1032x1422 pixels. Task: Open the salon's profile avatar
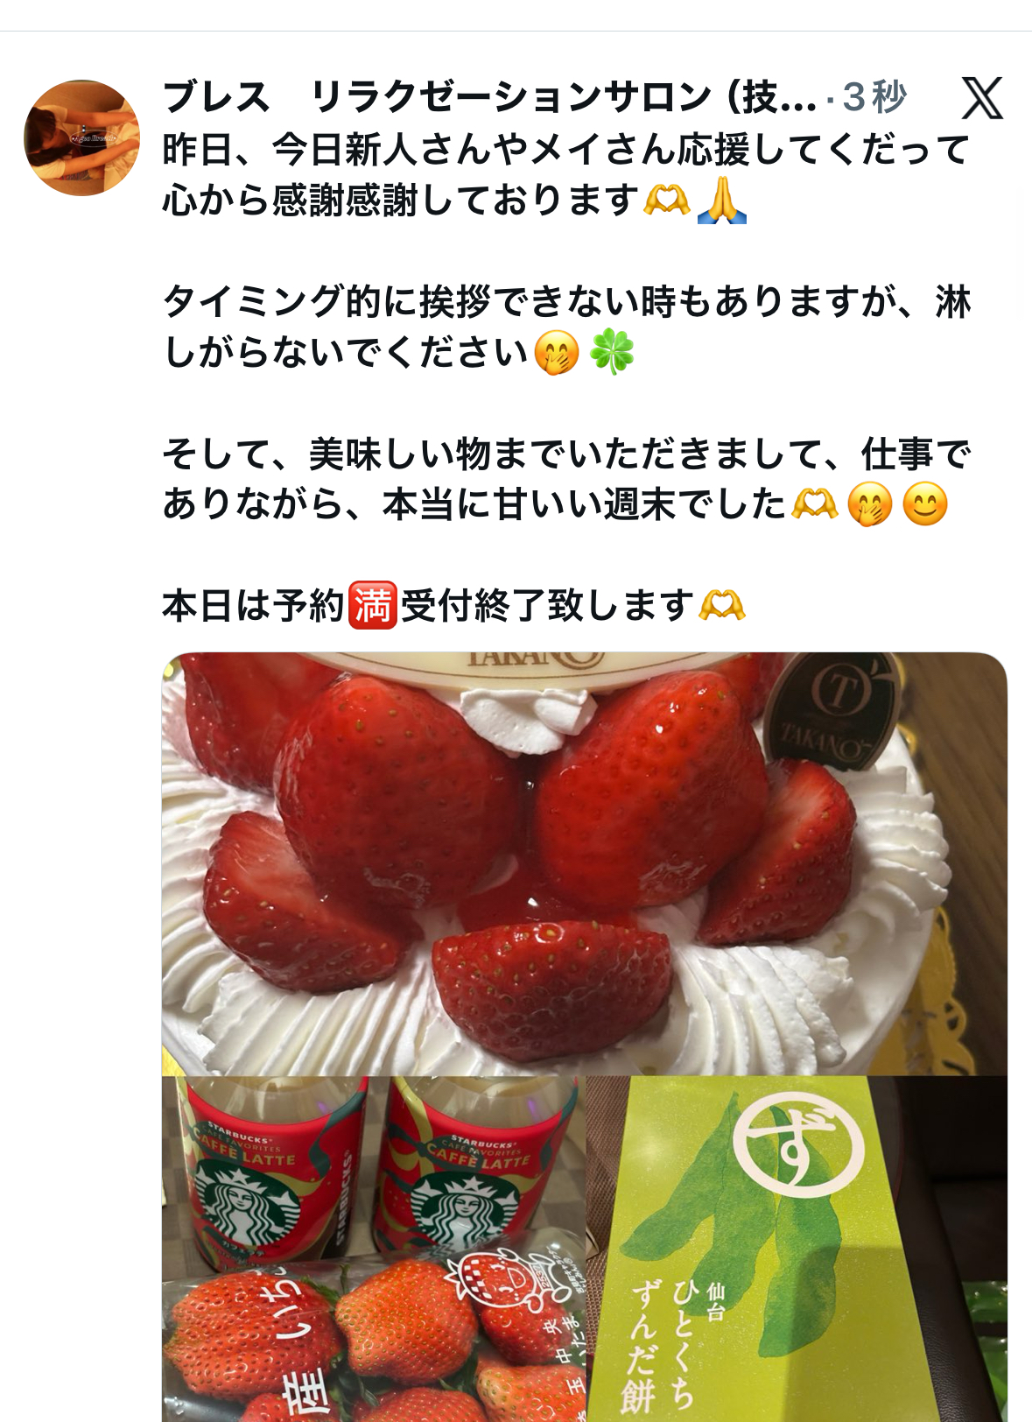coord(81,137)
